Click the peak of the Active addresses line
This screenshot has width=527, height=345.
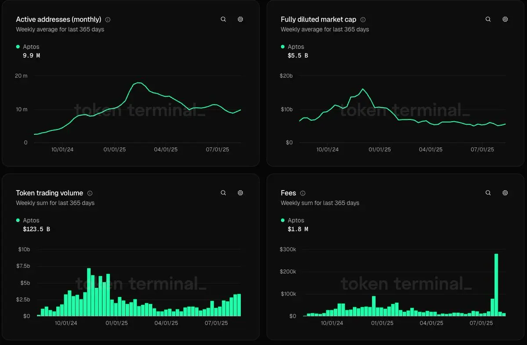(x=139, y=83)
